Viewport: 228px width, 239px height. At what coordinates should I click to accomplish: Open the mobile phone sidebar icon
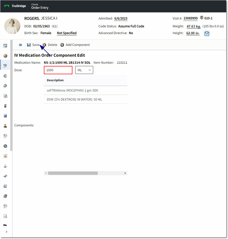coord(5,106)
